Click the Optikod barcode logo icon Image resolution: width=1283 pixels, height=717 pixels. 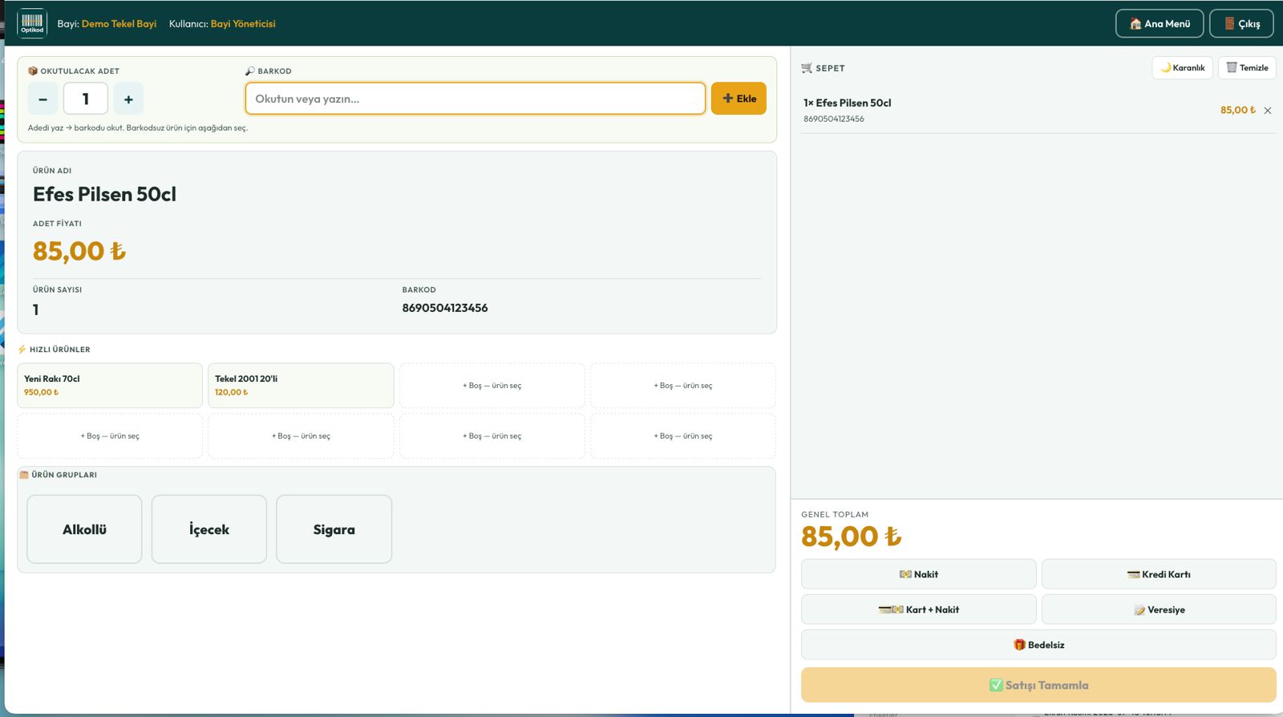point(32,23)
